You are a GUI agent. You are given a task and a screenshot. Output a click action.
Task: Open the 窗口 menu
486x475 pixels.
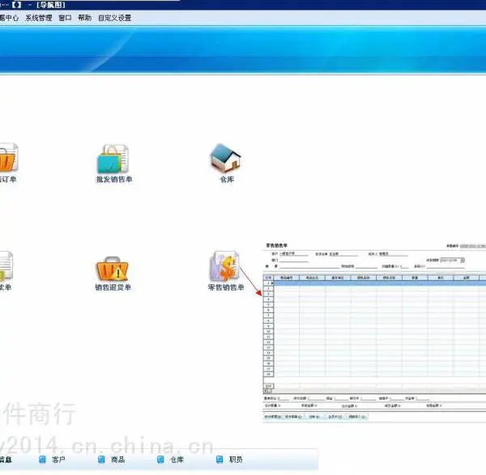point(65,18)
